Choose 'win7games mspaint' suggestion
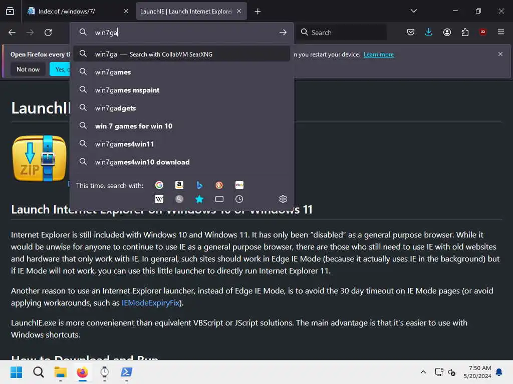Screen dimensions: 513x384 pos(181,90)
